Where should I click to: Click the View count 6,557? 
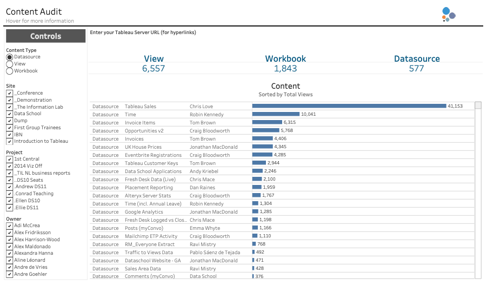point(154,69)
